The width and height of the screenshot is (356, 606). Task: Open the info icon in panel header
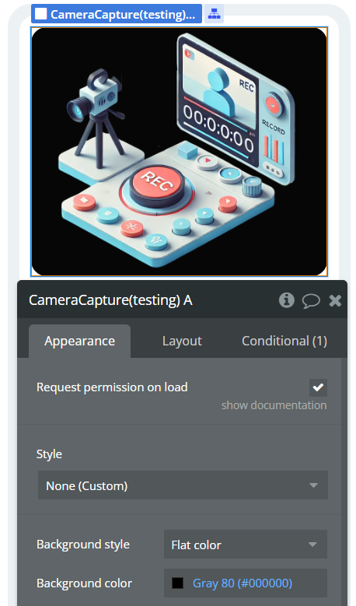[x=287, y=300]
